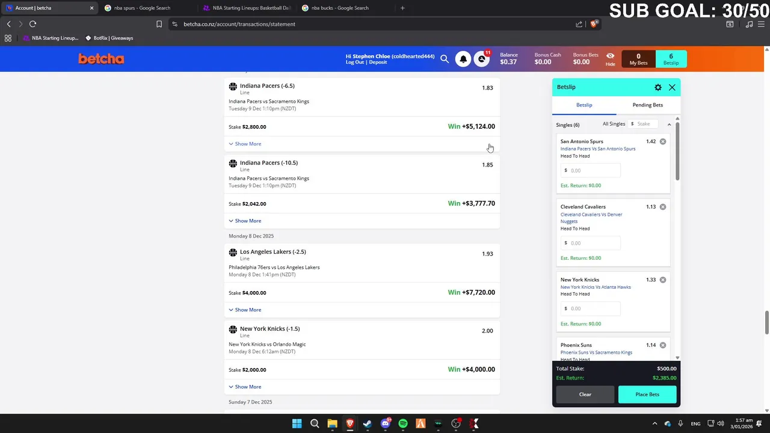Open the My Bets header button

(638, 59)
